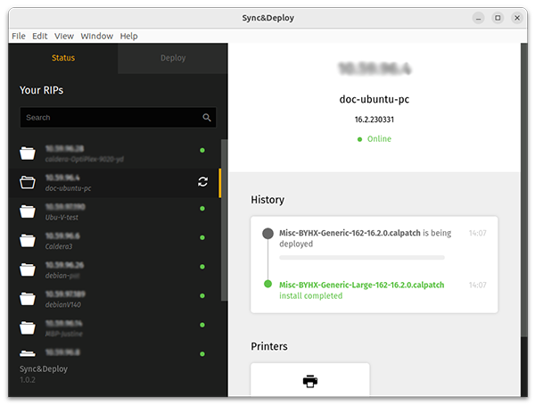
Task: Click the green status dot of Caldera3
Action: point(202,237)
